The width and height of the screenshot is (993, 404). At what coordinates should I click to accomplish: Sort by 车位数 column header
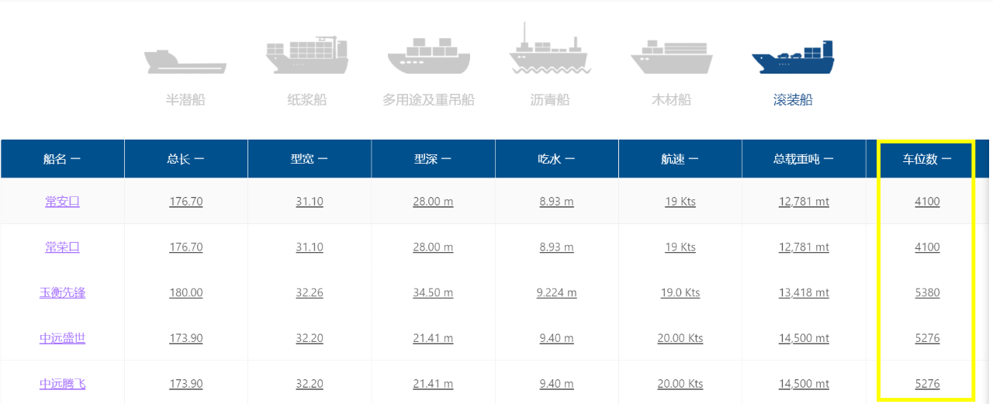[x=927, y=159]
